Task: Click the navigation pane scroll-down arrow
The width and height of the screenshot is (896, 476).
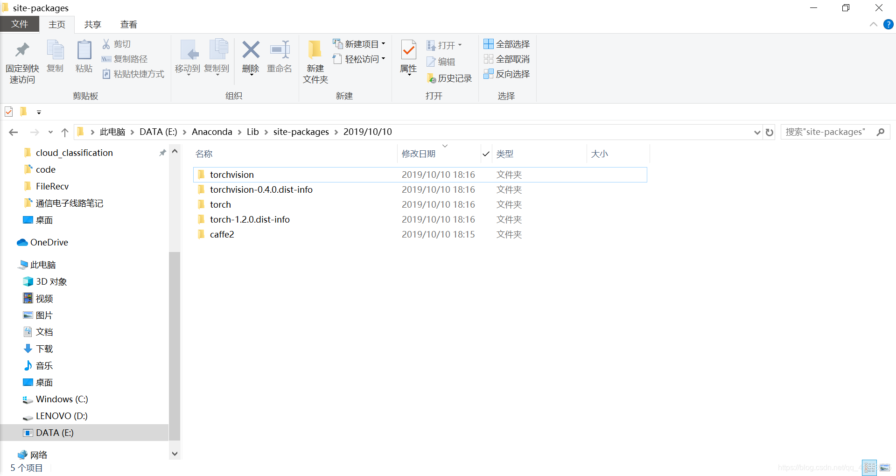Action: (175, 454)
